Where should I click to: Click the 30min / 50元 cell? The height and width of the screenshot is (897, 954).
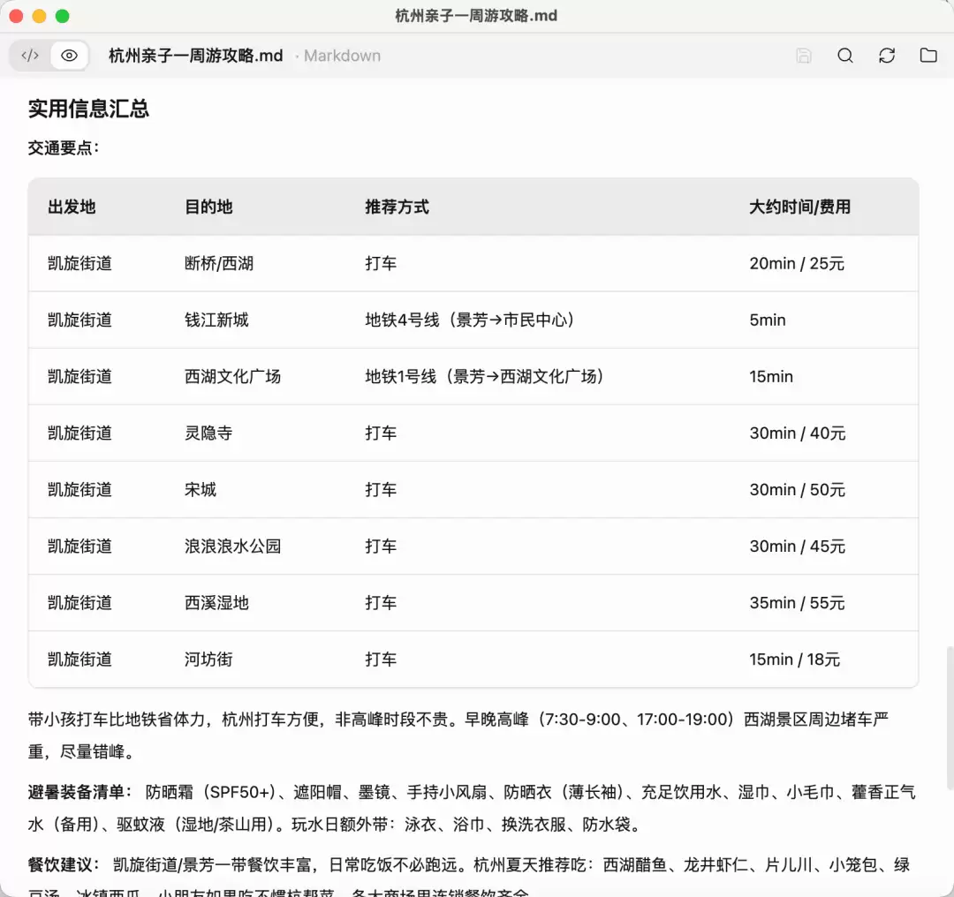(x=797, y=489)
